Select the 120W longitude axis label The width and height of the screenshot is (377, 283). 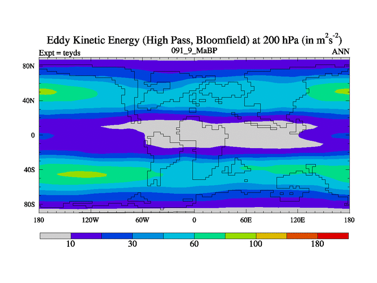[90, 220]
